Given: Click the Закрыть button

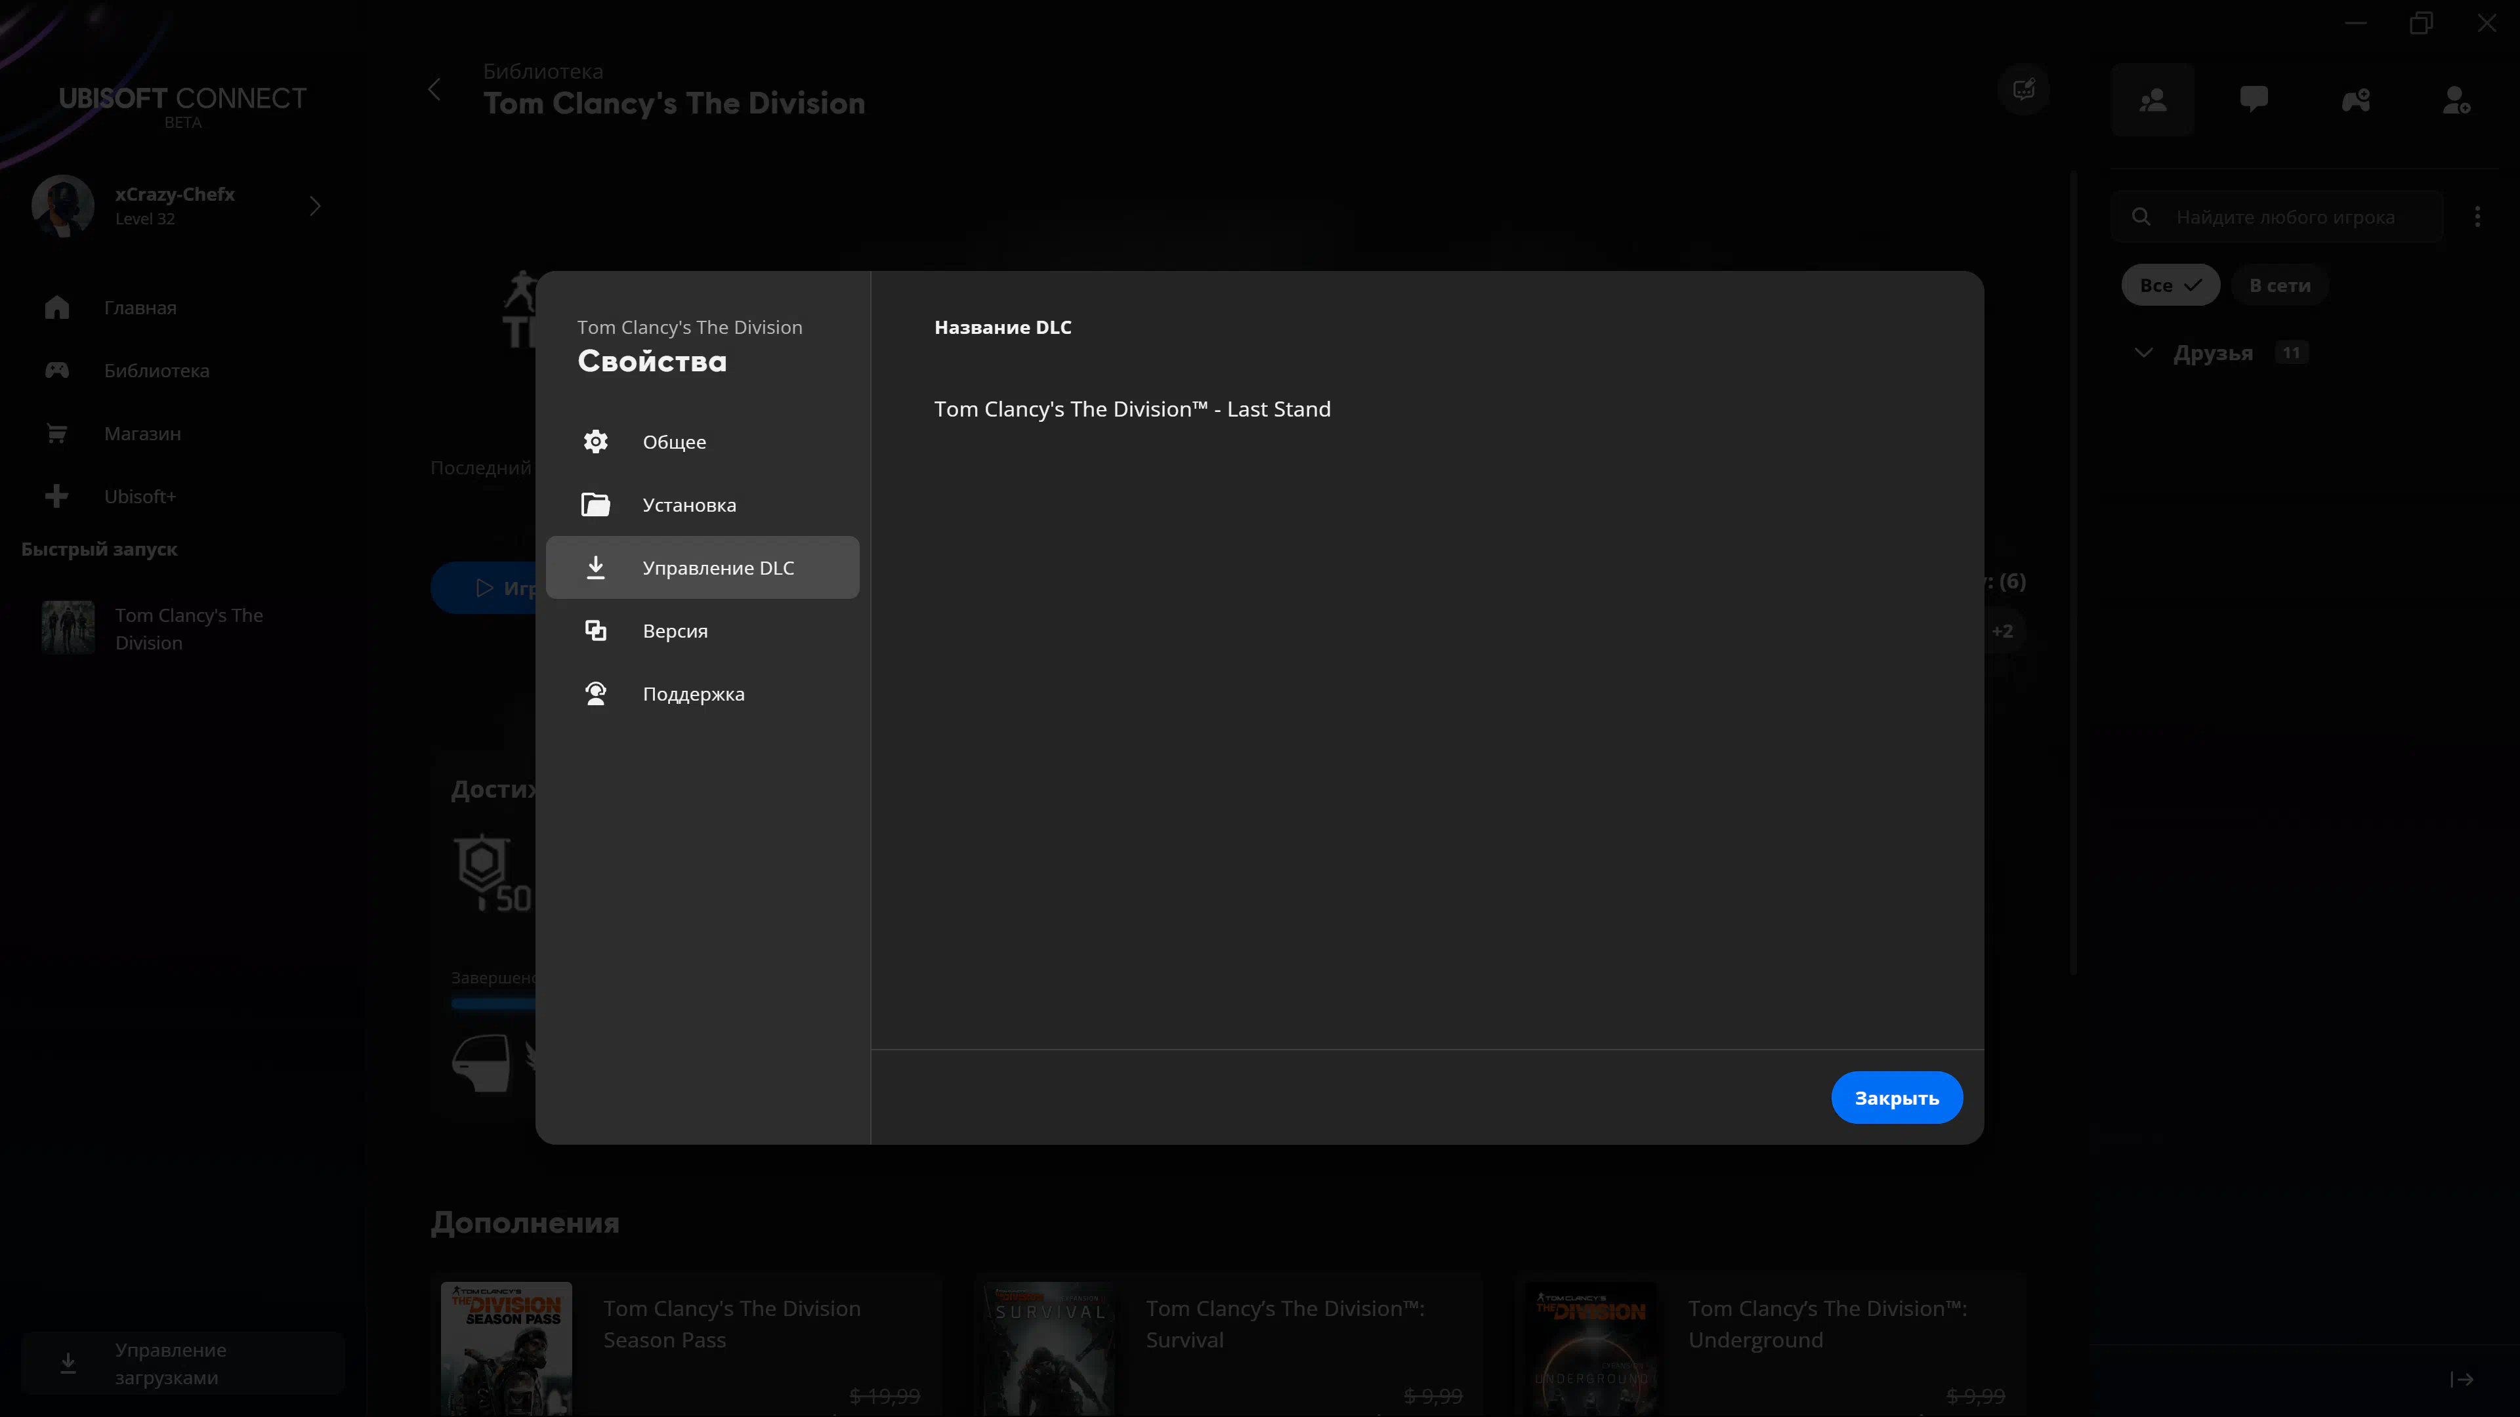Looking at the screenshot, I should coord(1896,1098).
